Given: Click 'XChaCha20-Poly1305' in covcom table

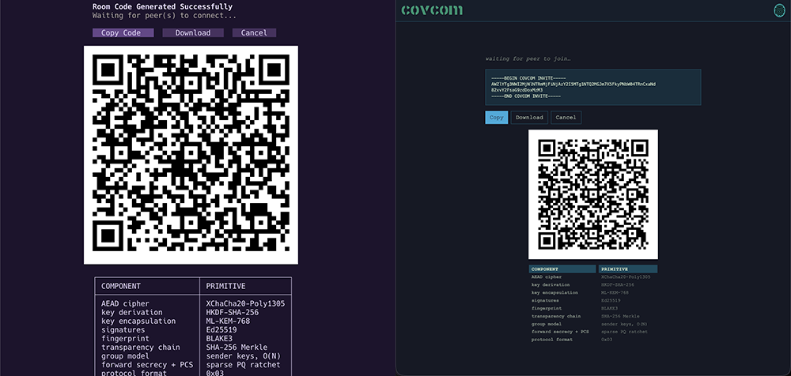Looking at the screenshot, I should [626, 276].
